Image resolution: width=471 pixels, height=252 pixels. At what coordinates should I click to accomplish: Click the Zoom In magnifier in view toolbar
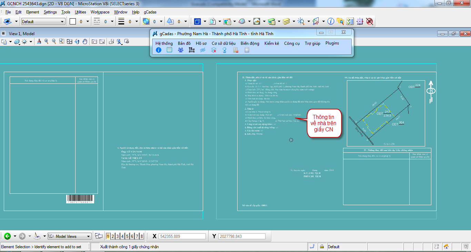coord(46,42)
